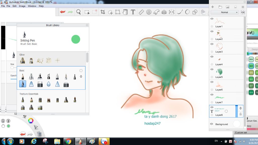The height and width of the screenshot is (145, 258).
Task: Toggle the French Curve tool
Action: click(156, 12)
